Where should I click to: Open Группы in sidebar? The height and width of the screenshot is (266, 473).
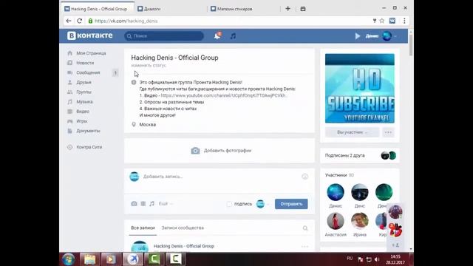click(x=84, y=92)
